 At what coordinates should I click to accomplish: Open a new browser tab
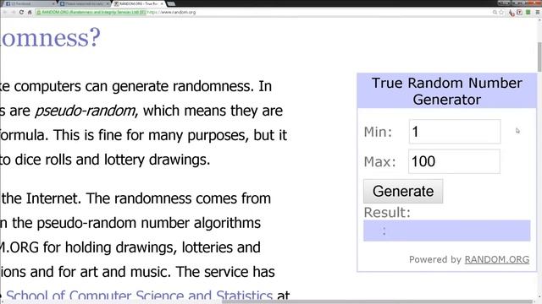(x=171, y=3)
